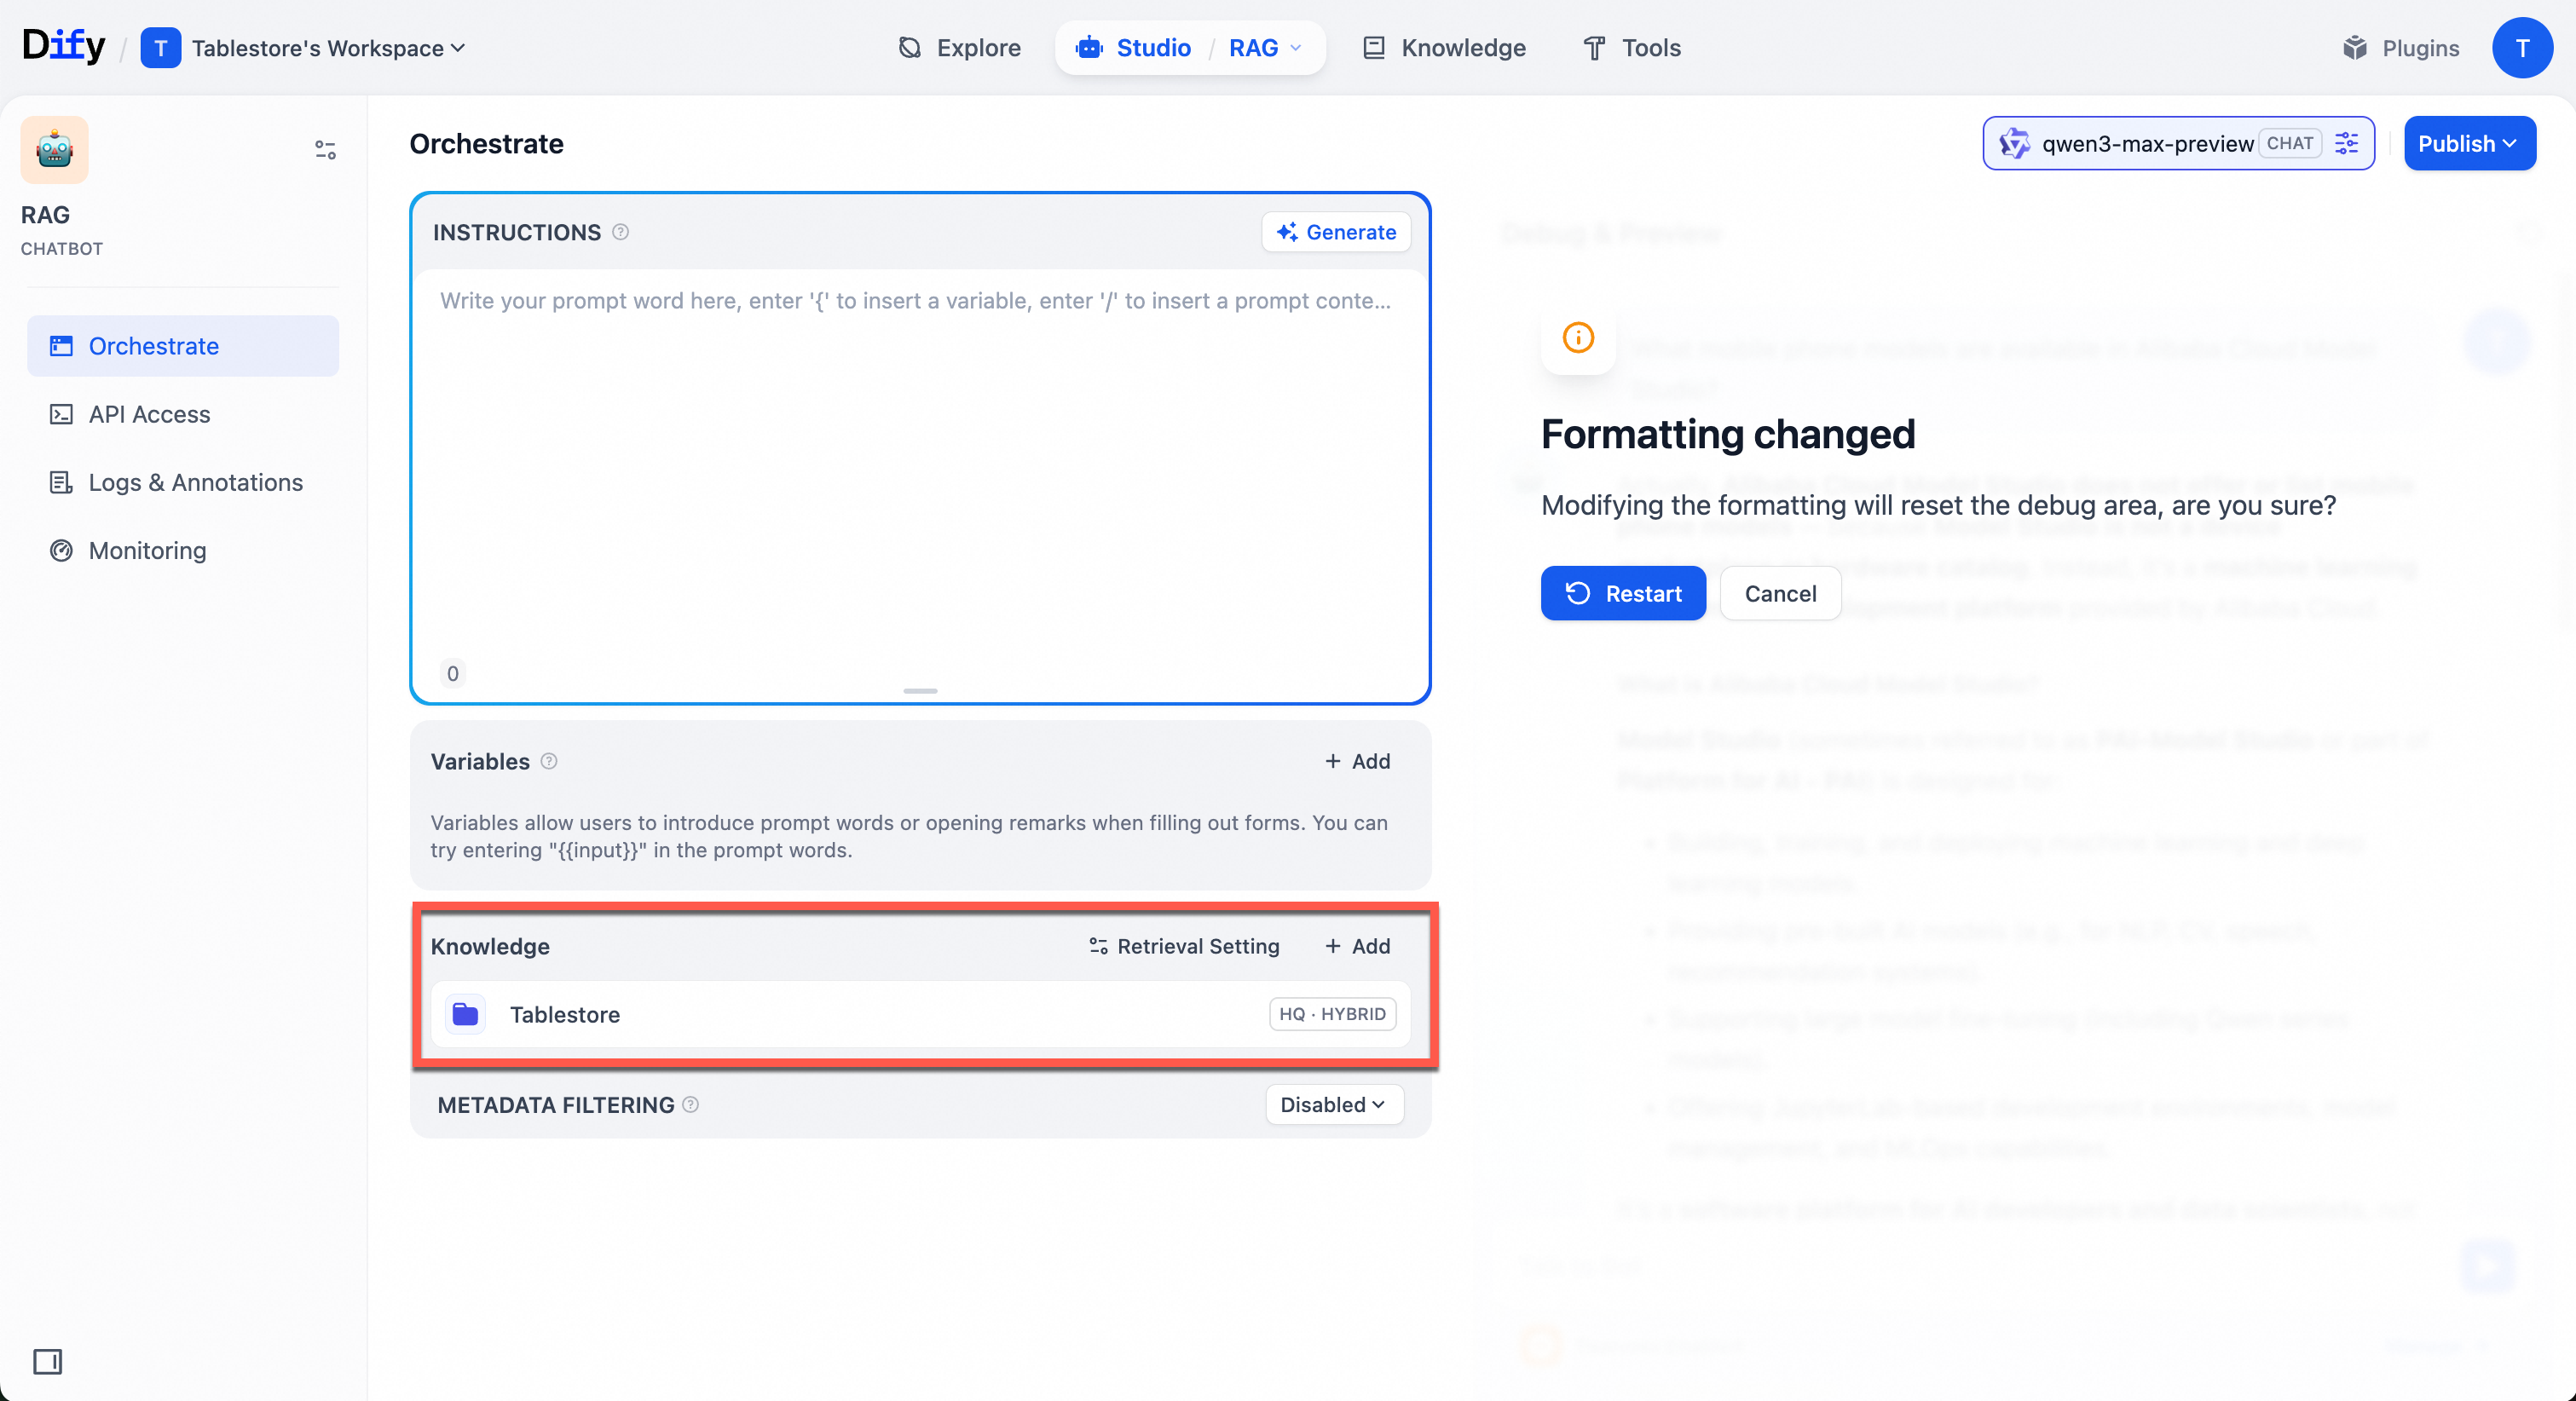The width and height of the screenshot is (2576, 1401).
Task: Open model parameter settings icon
Action: click(x=2346, y=144)
